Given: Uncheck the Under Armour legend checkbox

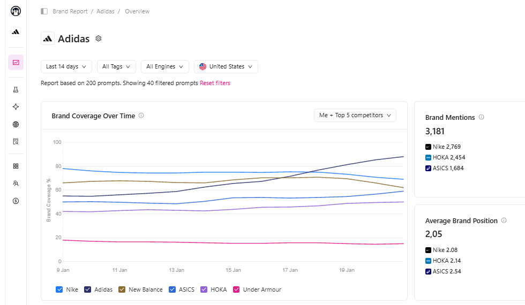Looking at the screenshot, I should 236,289.
